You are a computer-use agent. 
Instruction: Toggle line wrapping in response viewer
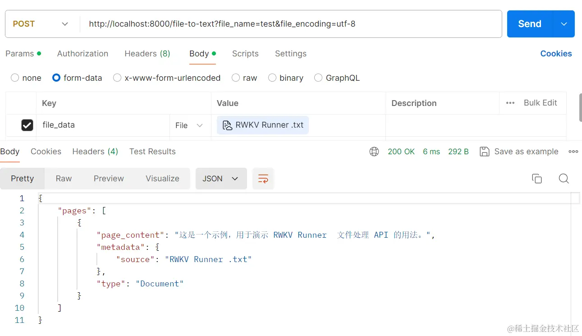(263, 179)
